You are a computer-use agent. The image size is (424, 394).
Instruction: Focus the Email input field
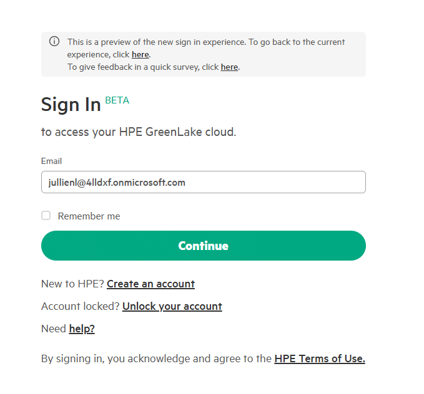[203, 182]
